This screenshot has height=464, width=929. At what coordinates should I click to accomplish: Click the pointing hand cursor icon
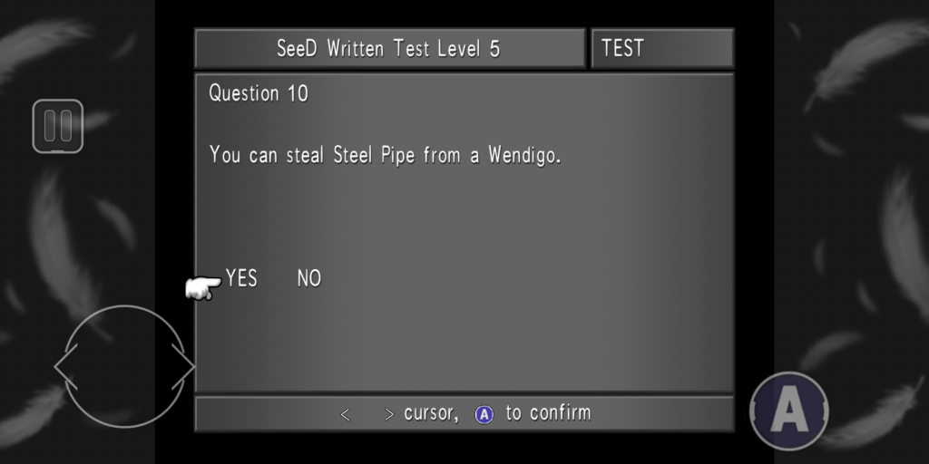tap(203, 288)
